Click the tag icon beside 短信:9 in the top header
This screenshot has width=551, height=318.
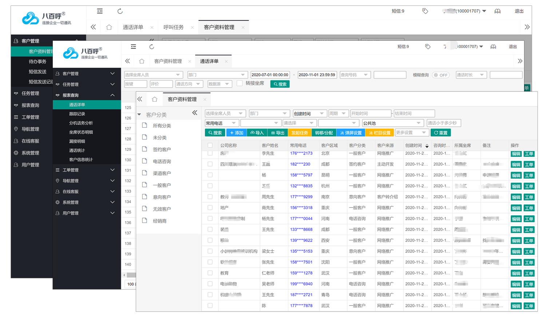425,11
